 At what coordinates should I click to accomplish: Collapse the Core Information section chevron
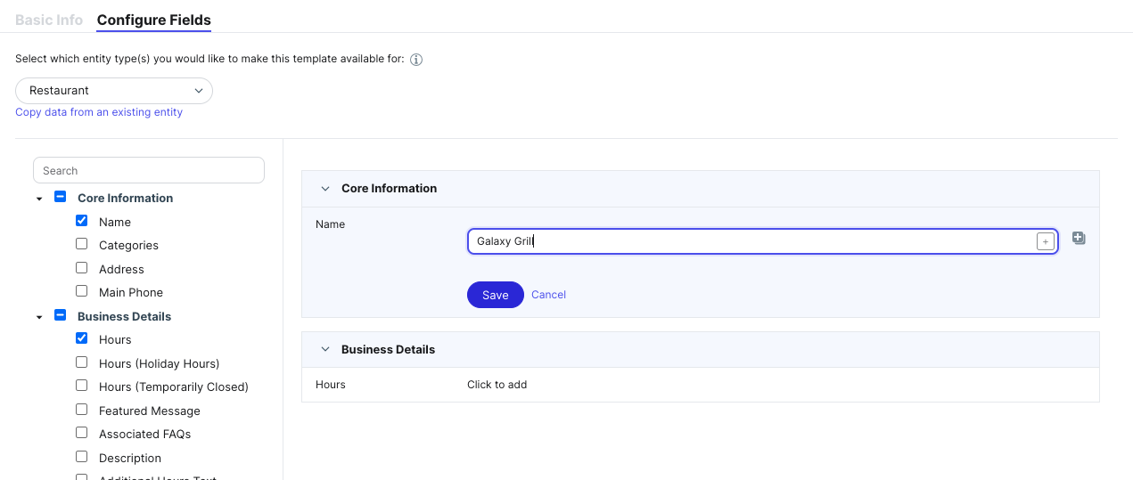[x=325, y=189]
